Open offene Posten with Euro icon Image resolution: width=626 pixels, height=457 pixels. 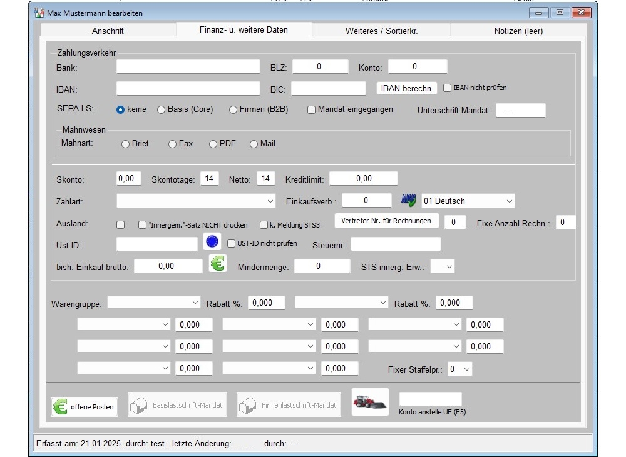click(x=85, y=406)
